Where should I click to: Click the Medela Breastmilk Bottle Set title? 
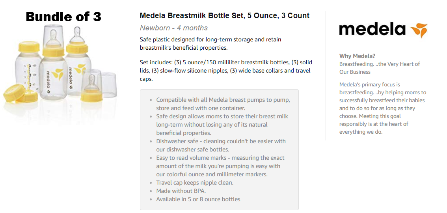(x=225, y=16)
